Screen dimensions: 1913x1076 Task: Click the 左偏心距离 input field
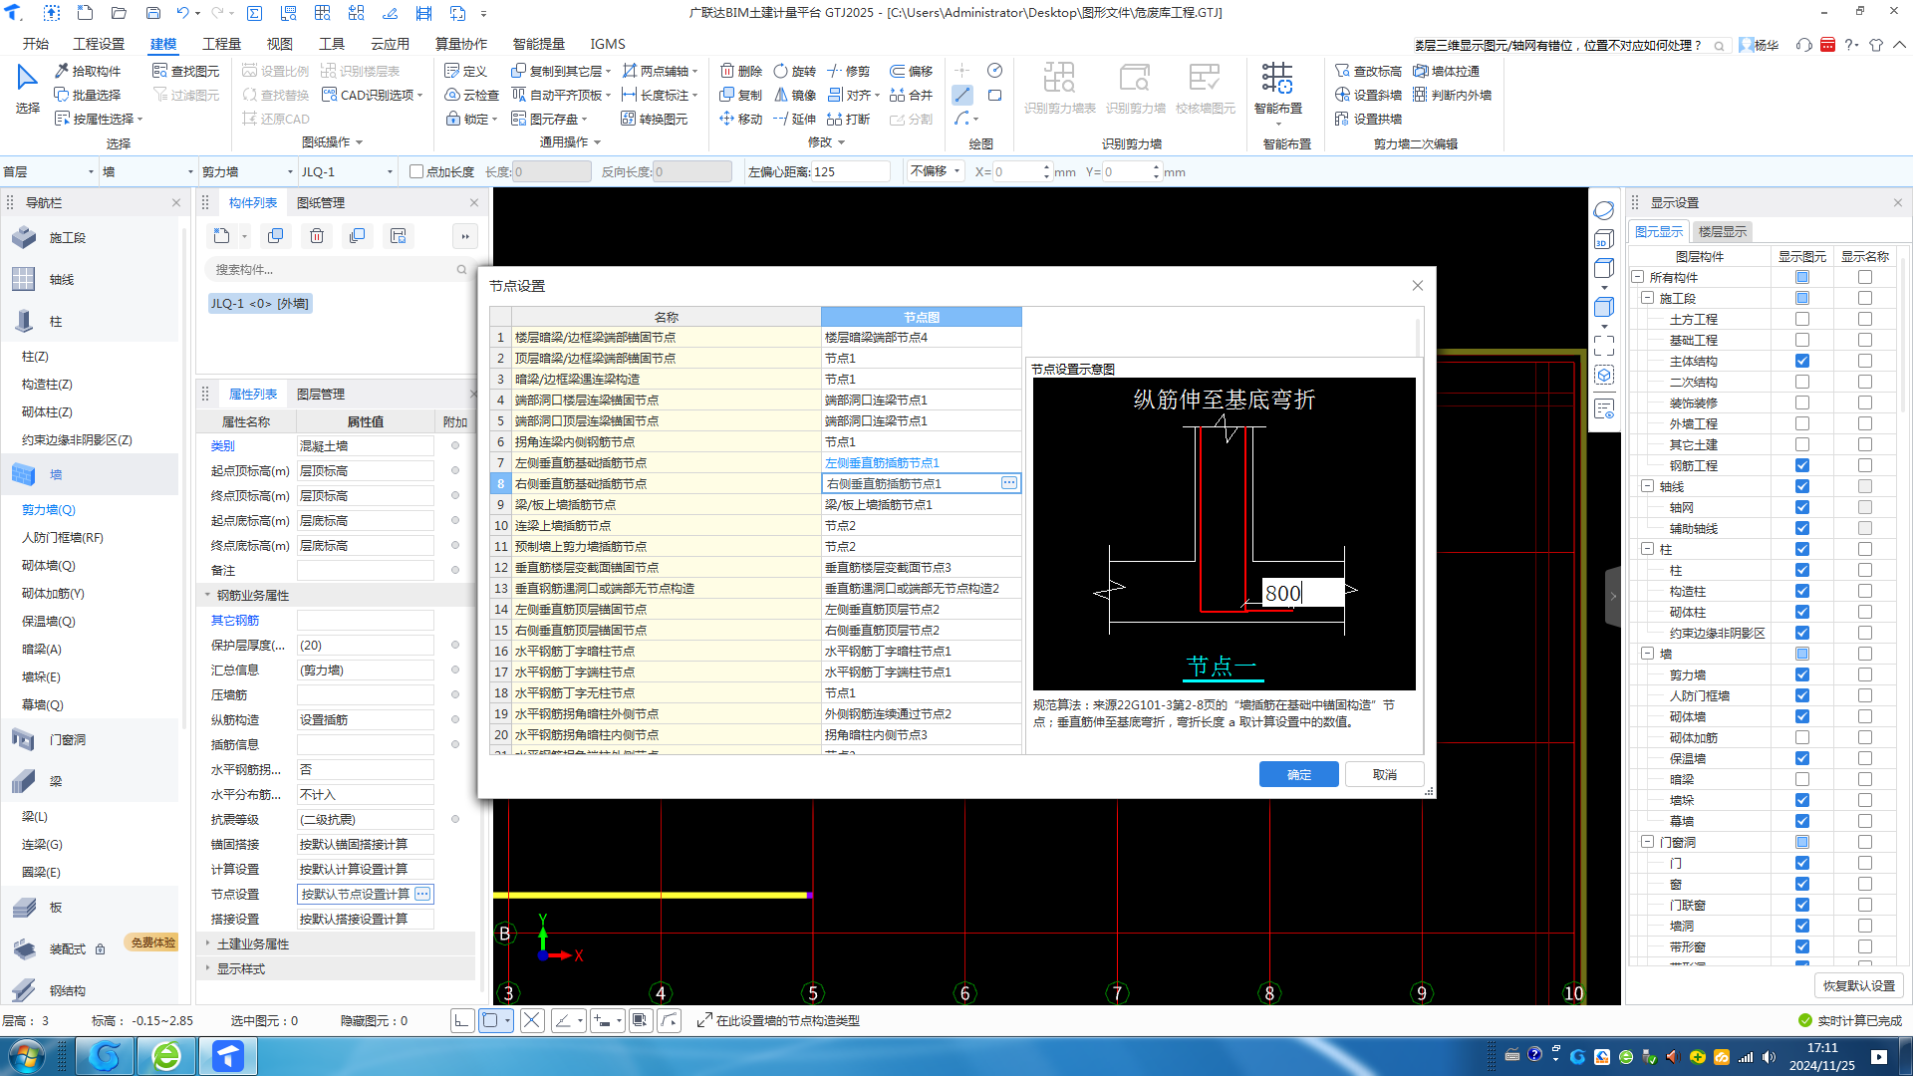850,171
